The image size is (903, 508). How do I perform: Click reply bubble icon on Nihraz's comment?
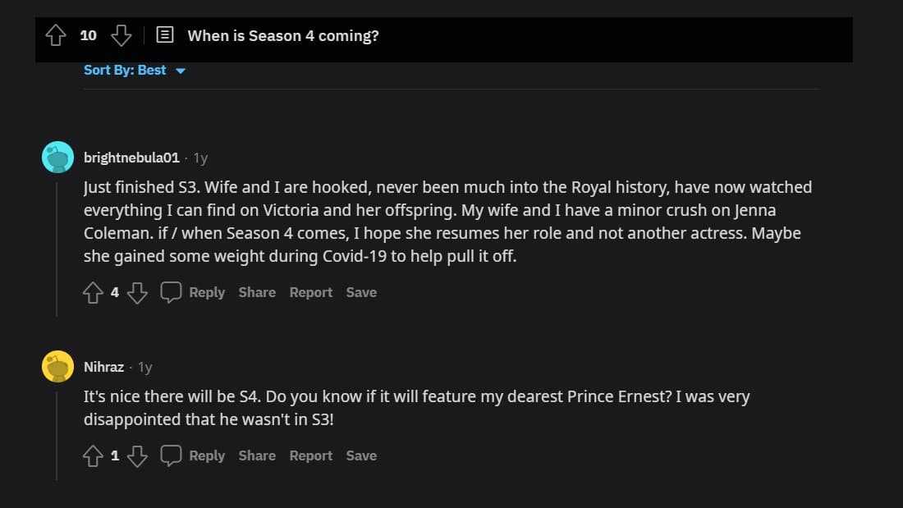coord(171,455)
